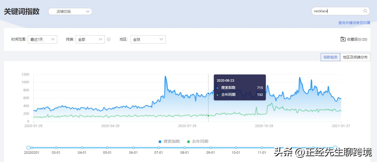Expand the 地区 全球 dropdown

(x=148, y=39)
